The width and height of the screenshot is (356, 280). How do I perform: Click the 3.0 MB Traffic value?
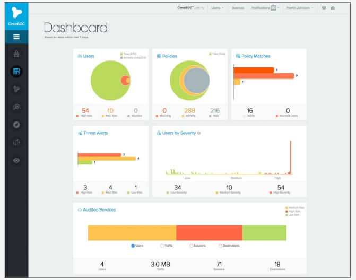(161, 264)
